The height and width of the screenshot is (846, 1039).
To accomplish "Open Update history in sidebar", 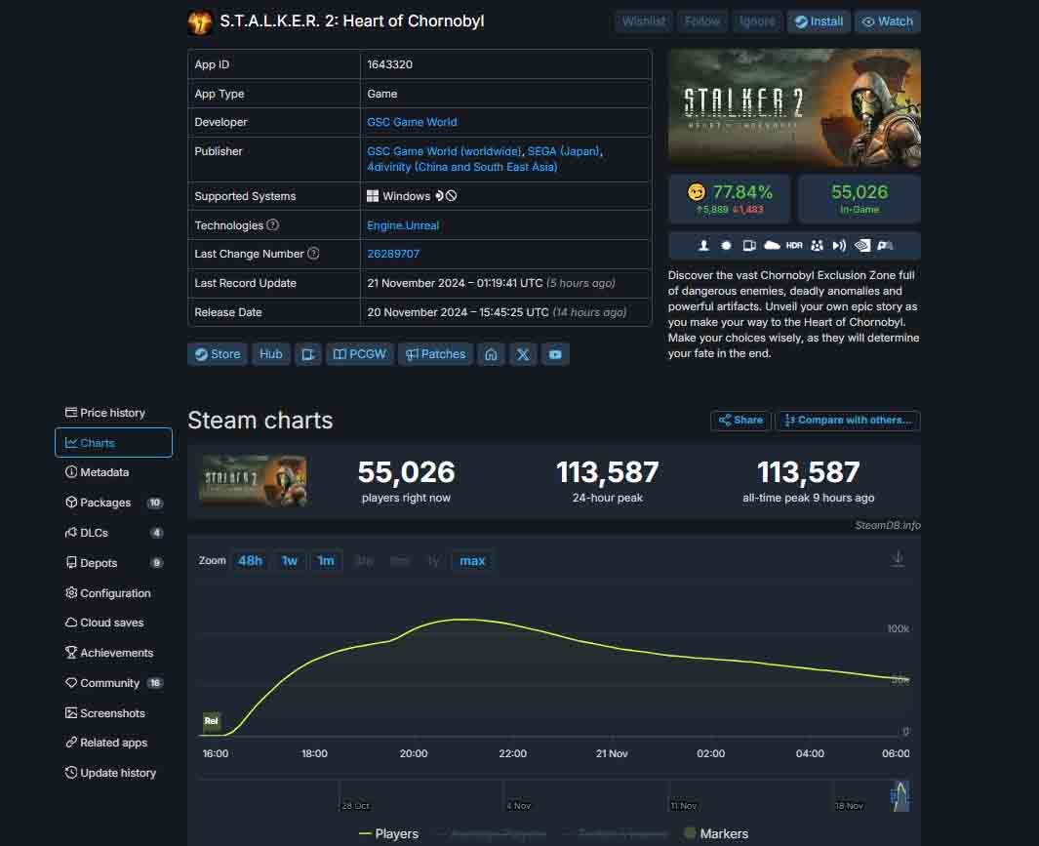I will point(113,773).
